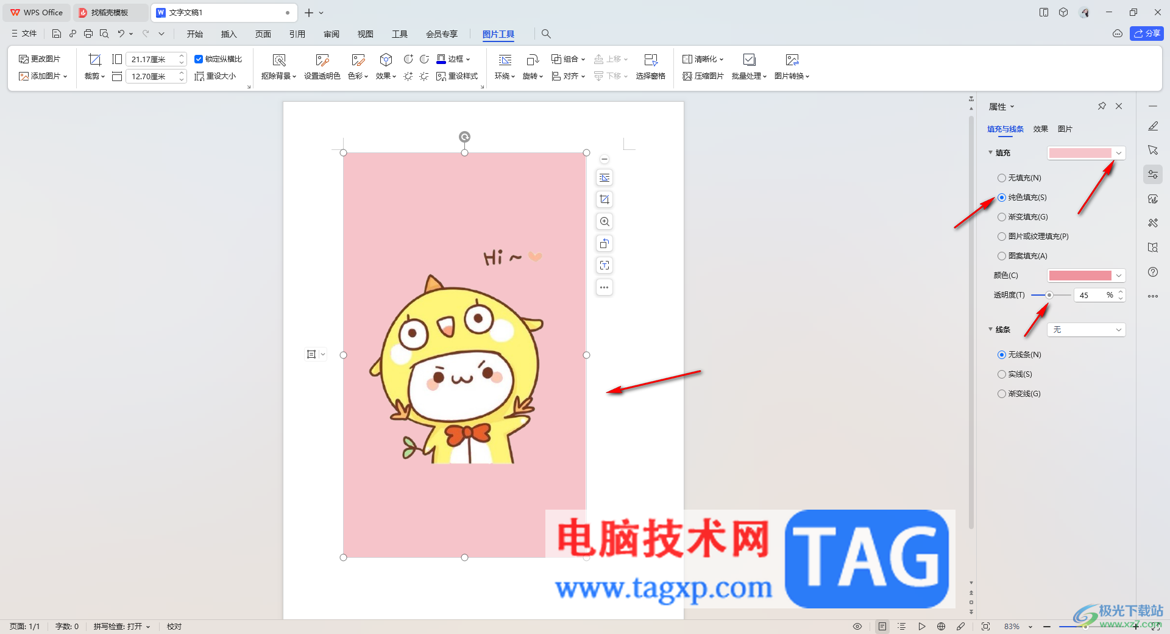Click the change picture (更改图片) button
1170x634 pixels.
point(40,59)
